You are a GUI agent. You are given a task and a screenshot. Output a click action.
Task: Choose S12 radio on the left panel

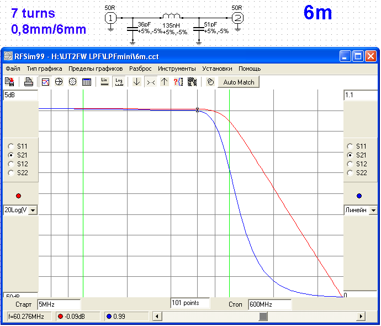(11, 164)
